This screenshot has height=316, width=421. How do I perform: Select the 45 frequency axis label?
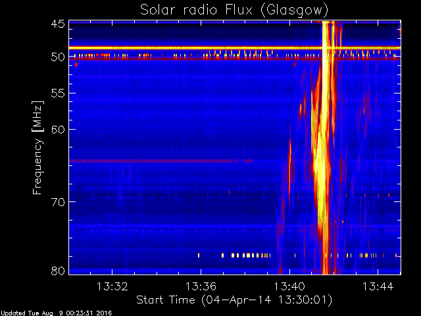[x=58, y=24]
